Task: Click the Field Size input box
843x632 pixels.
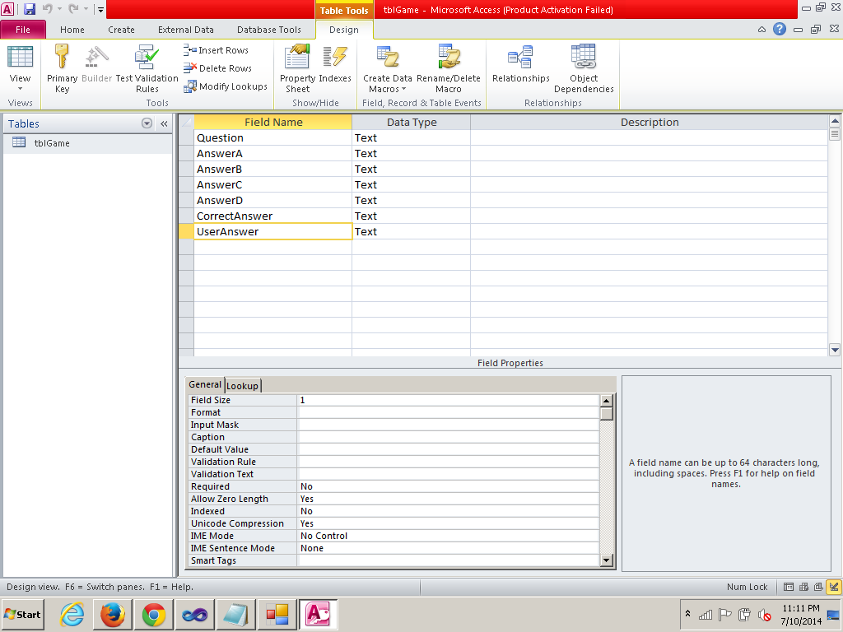Action: click(x=448, y=400)
